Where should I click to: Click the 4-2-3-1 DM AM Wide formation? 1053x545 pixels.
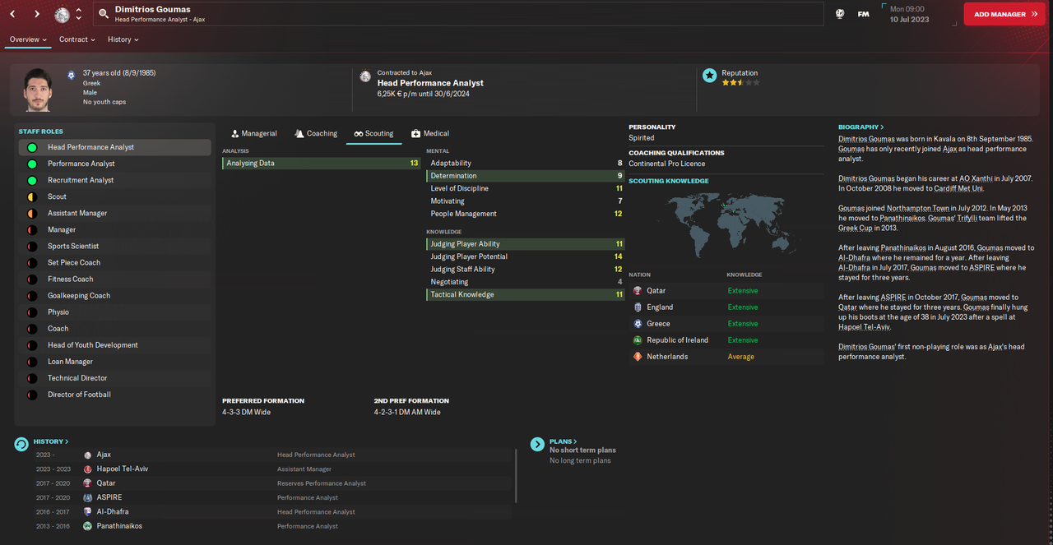[x=407, y=413]
